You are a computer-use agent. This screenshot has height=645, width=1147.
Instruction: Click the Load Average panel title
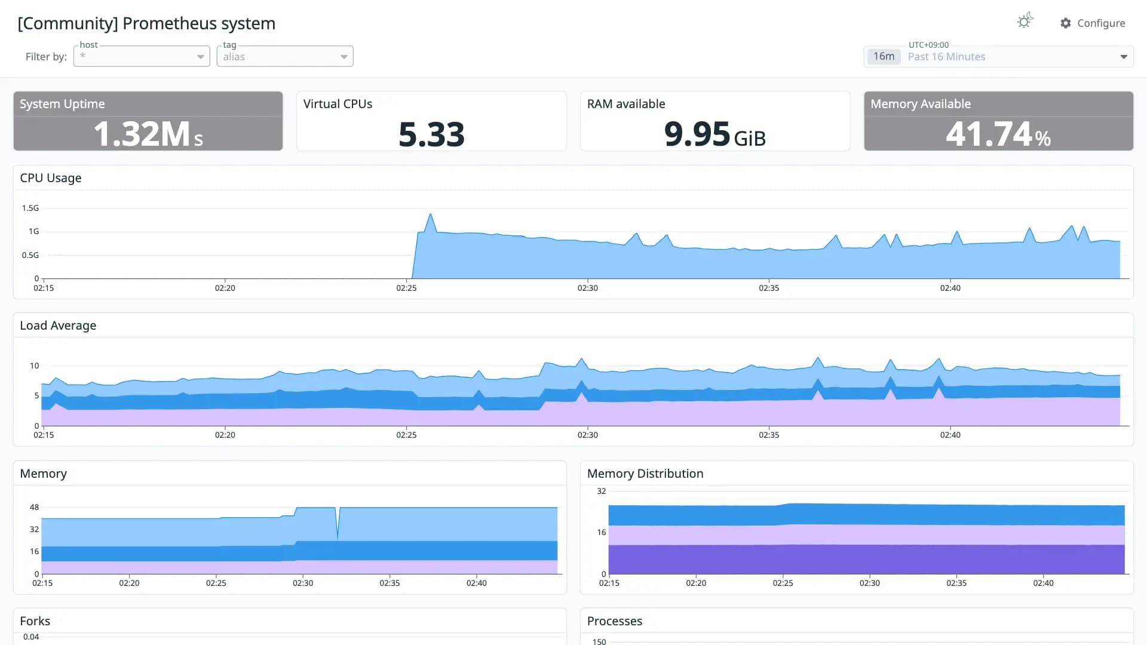[x=58, y=325]
